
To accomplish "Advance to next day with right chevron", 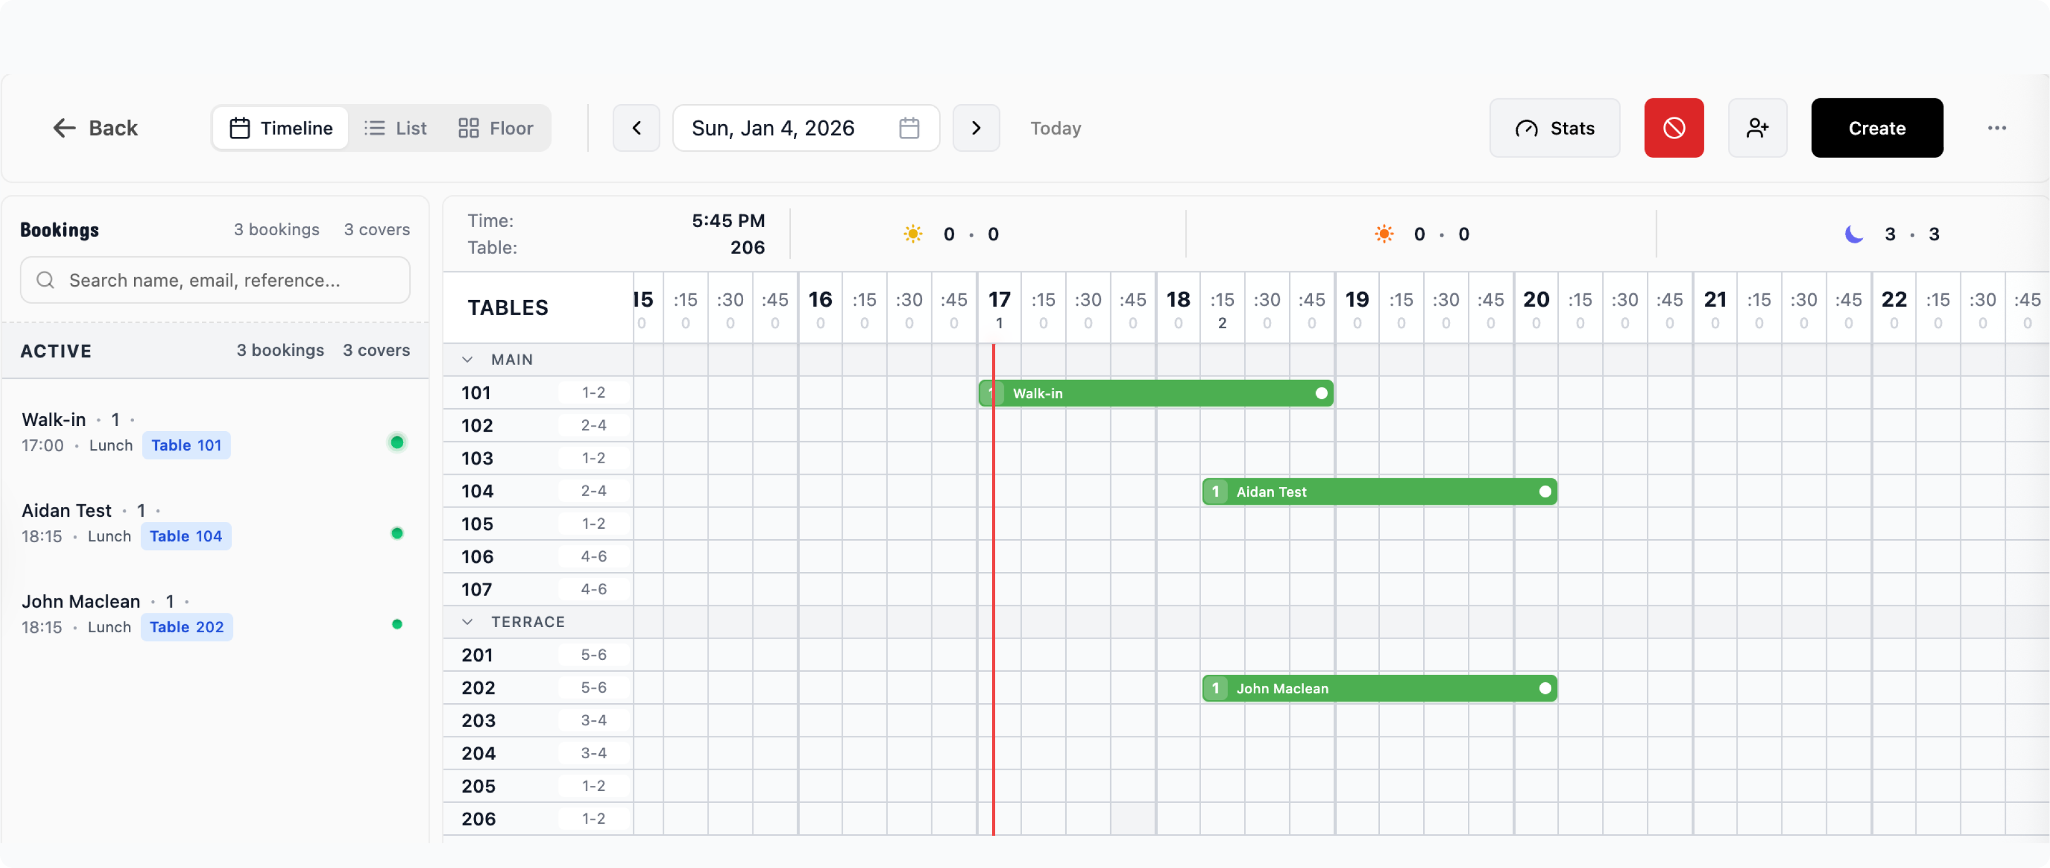I will tap(976, 128).
